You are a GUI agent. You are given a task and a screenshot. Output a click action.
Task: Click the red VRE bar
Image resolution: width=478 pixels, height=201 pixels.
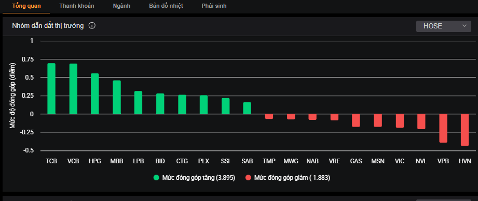click(x=334, y=117)
